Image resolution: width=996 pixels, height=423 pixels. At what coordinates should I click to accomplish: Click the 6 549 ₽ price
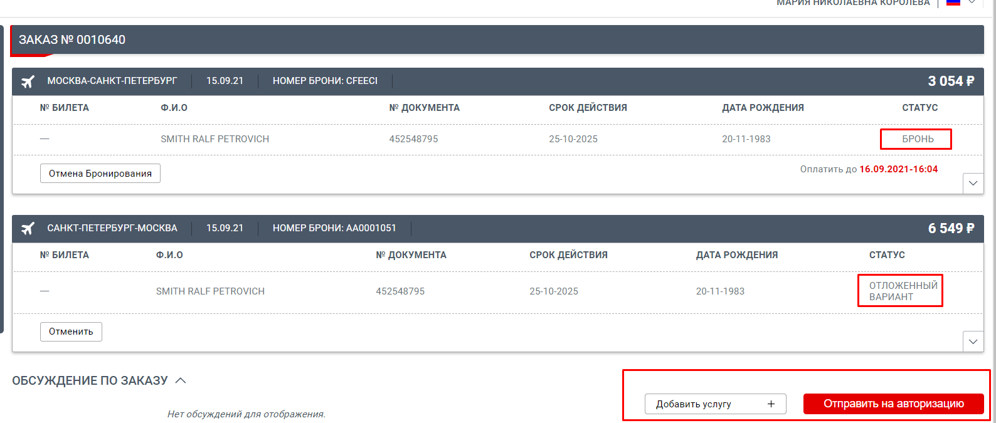951,229
